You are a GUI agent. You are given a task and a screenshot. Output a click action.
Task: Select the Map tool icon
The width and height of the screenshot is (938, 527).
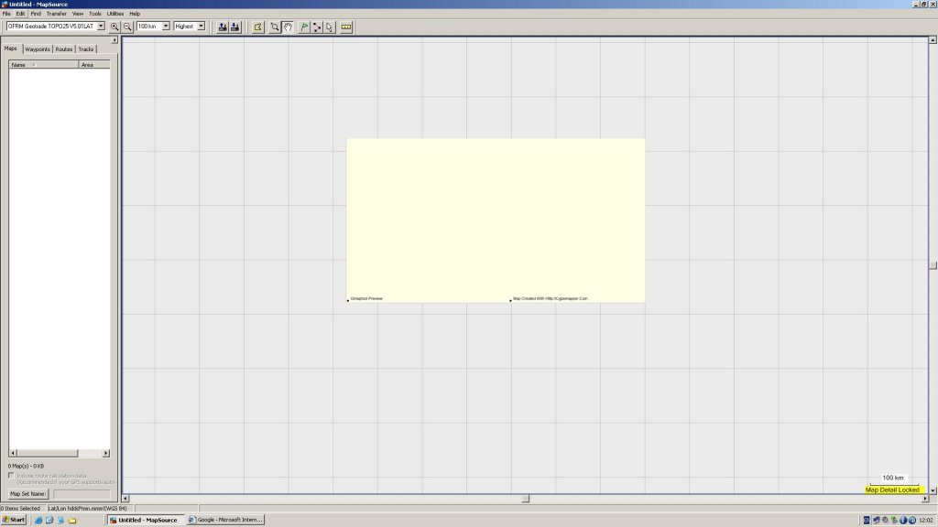click(257, 27)
